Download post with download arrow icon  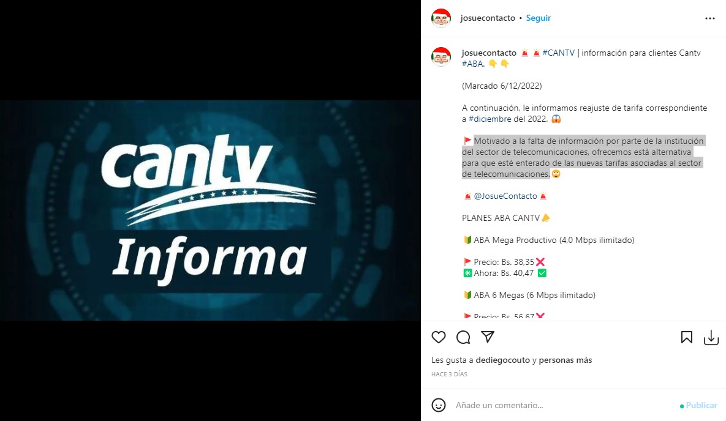pyautogui.click(x=711, y=338)
